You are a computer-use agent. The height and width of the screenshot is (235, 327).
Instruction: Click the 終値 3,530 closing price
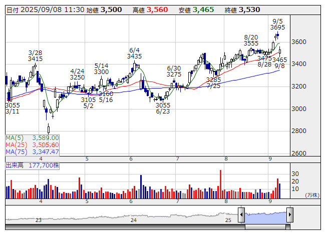point(242,10)
